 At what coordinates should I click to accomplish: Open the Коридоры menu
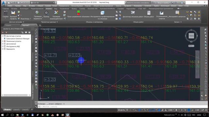click(x=138, y=6)
